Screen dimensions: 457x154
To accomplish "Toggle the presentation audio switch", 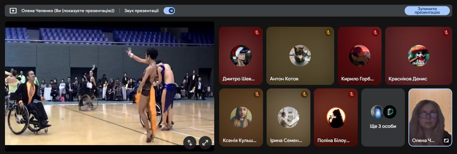I will (x=169, y=11).
